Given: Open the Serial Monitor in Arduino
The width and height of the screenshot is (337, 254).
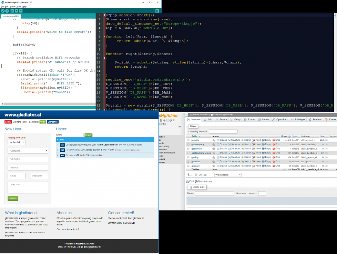Looking at the screenshot, I should [x=157, y=11].
